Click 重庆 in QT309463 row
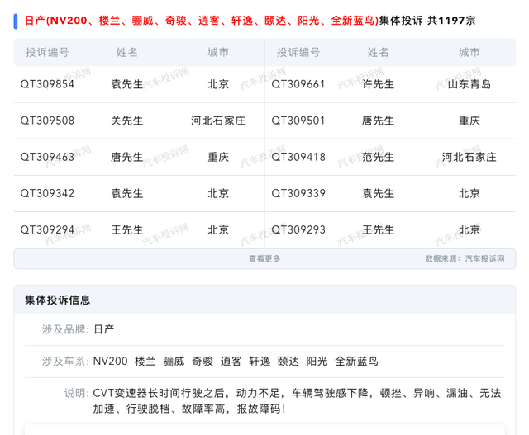529x435 pixels. (x=218, y=157)
